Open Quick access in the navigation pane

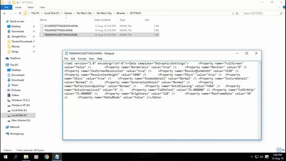[17, 21]
